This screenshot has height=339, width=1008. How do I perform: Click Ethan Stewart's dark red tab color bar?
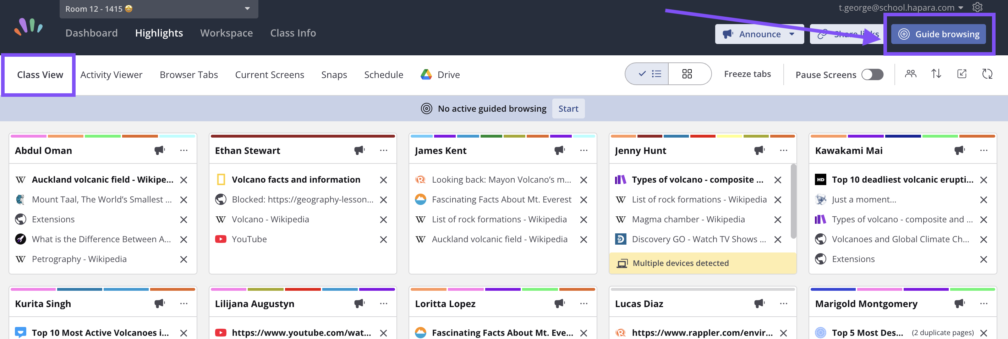[x=303, y=136]
